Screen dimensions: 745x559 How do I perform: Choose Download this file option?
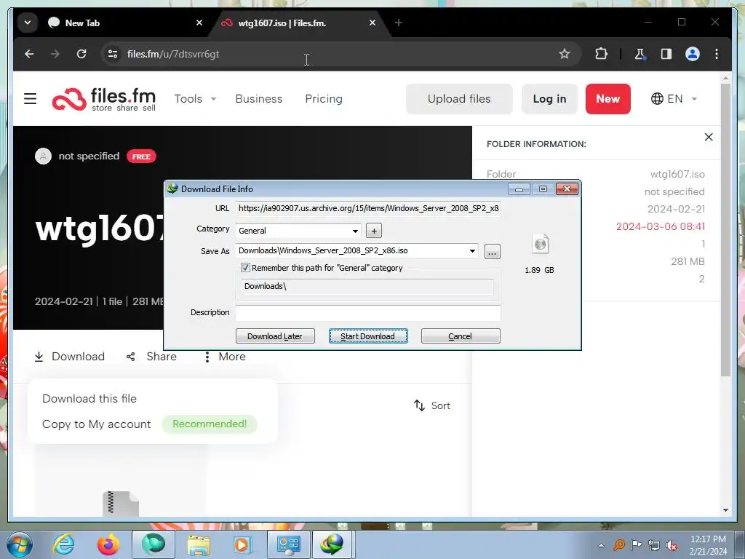89,399
